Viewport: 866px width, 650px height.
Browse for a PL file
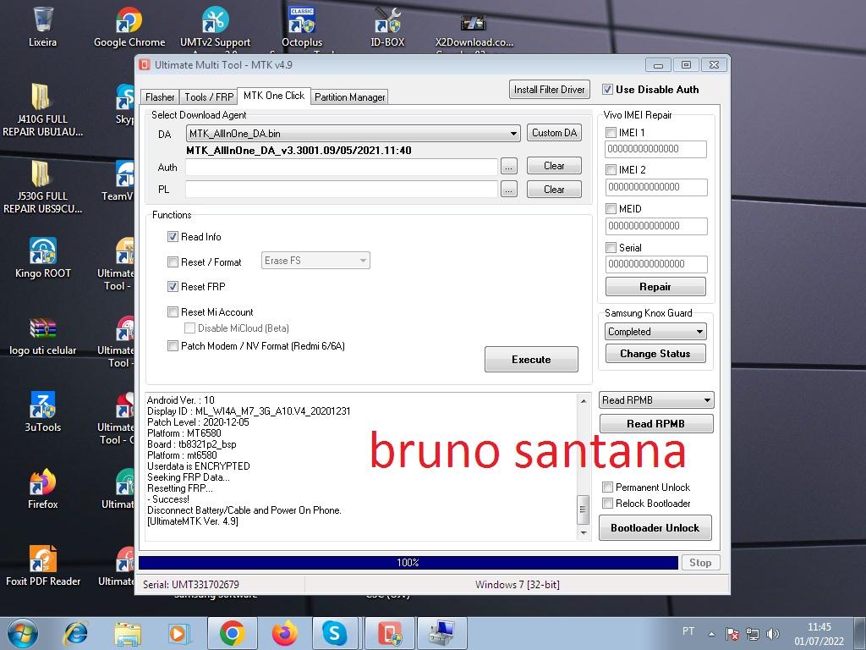pyautogui.click(x=508, y=190)
